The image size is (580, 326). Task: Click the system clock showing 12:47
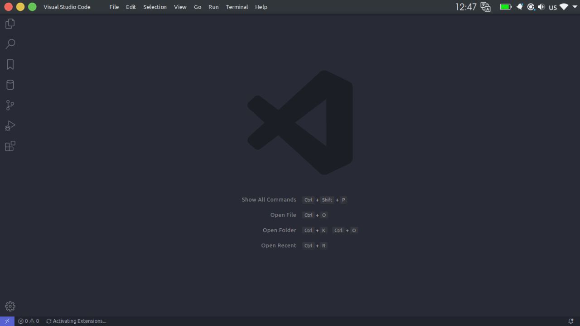[x=466, y=7]
